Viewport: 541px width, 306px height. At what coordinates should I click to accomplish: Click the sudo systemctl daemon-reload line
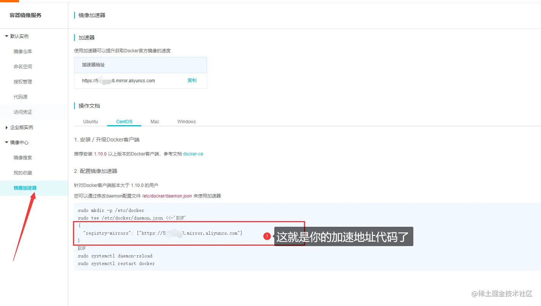115,256
